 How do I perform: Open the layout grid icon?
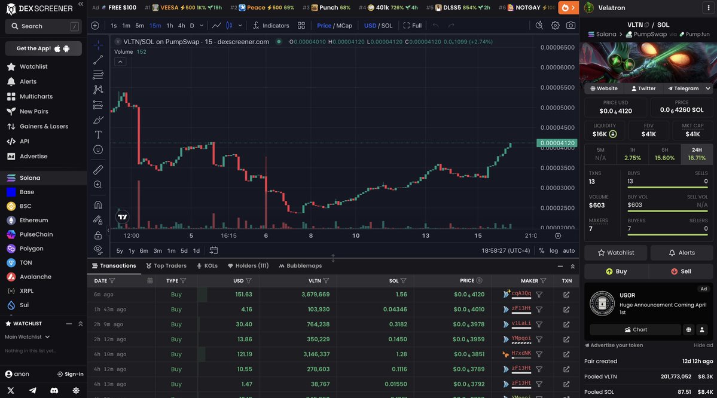pos(301,26)
